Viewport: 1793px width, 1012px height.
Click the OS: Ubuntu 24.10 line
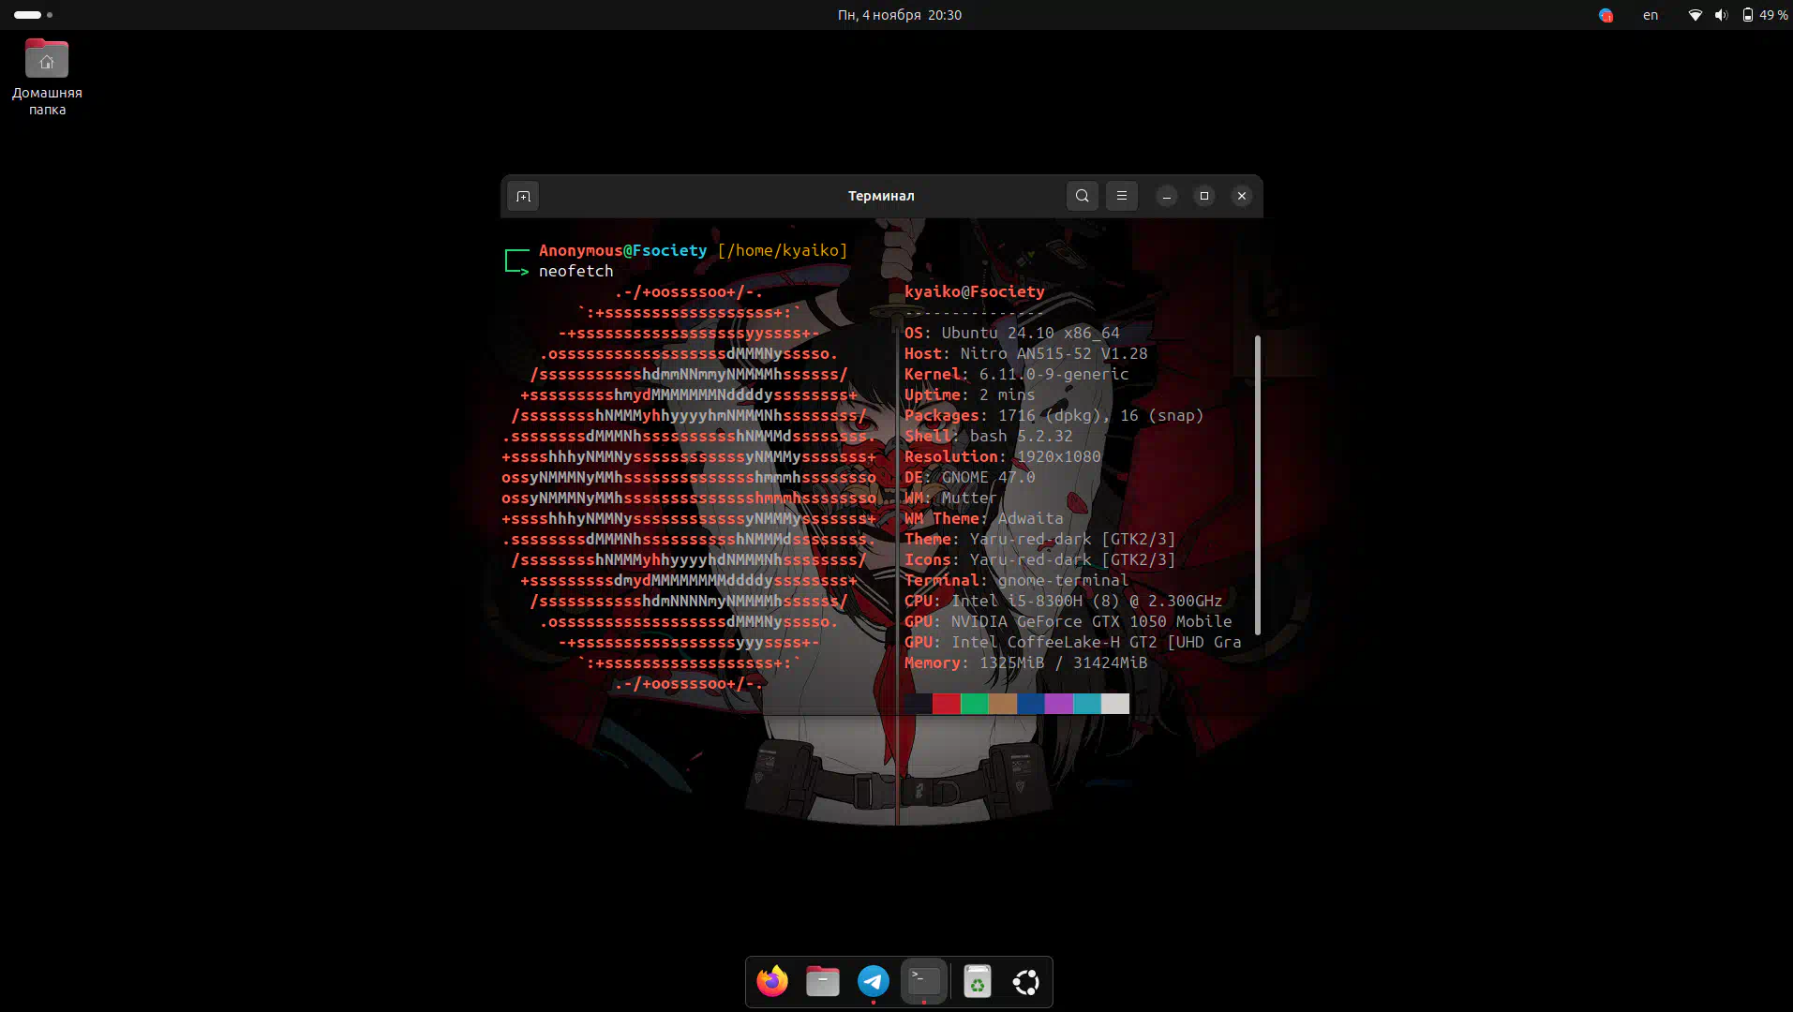tap(1011, 333)
